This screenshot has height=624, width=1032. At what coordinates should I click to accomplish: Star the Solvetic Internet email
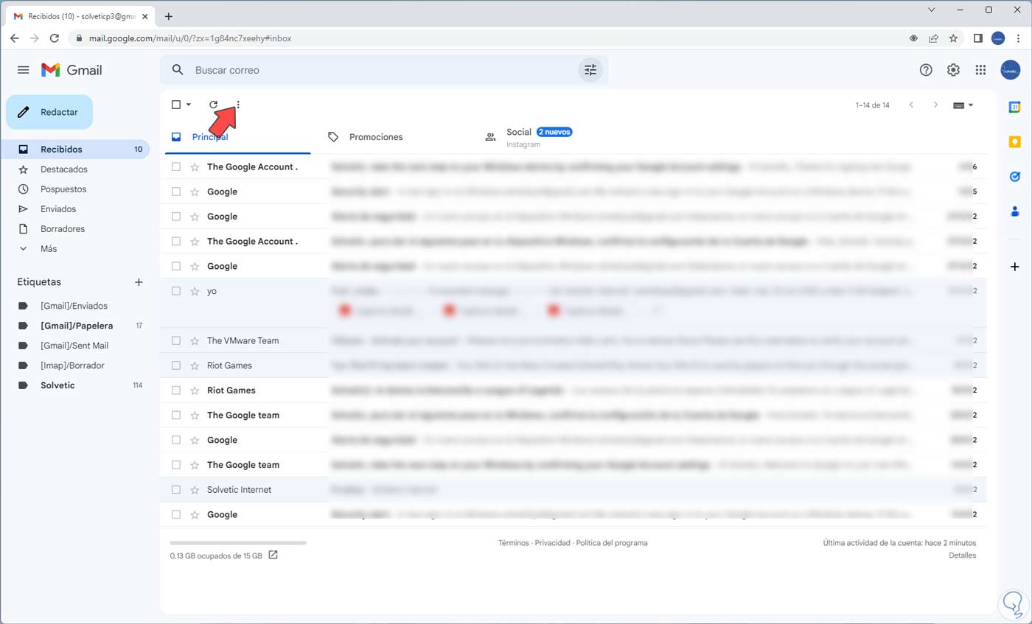click(195, 489)
